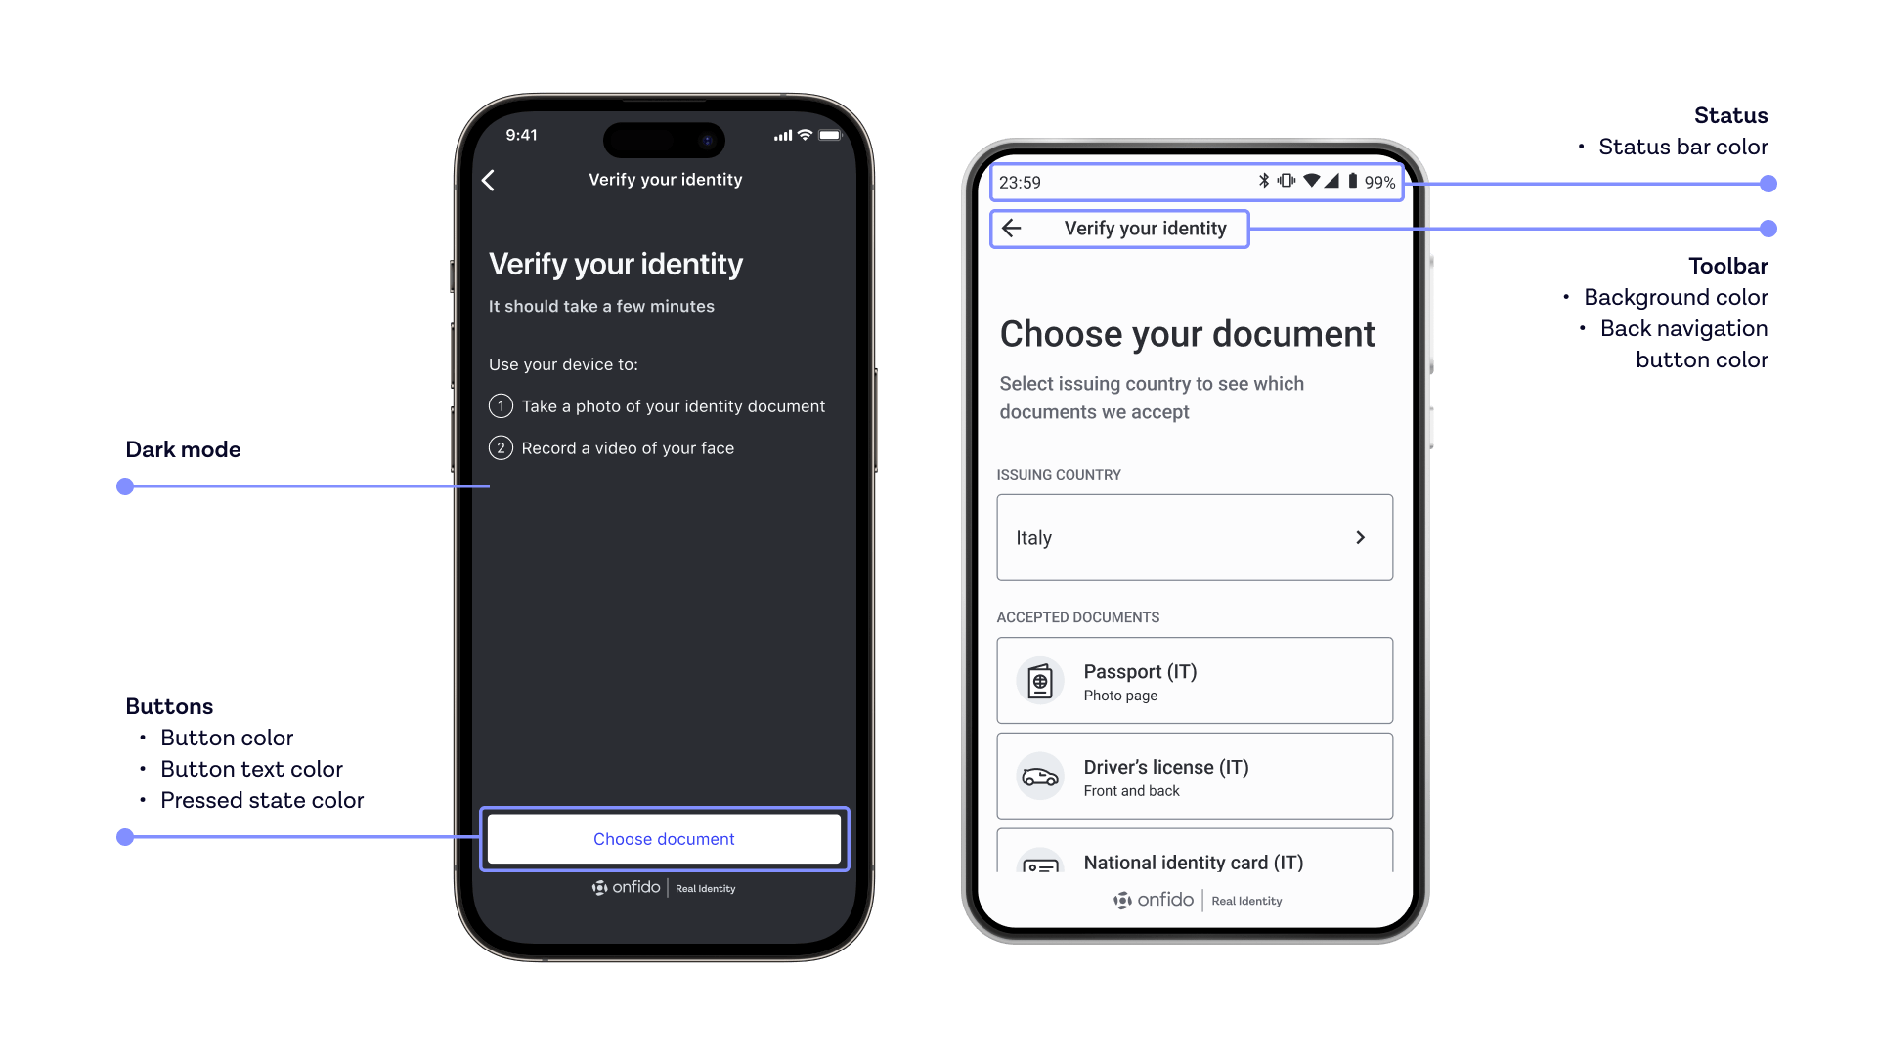The image size is (1877, 1055).
Task: Click the back navigation arrow icon (Android)
Action: click(x=1017, y=230)
